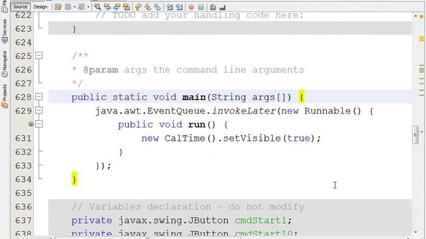426x239 pixels.
Task: Click the 'Variables declaration' comment line
Action: (188, 206)
